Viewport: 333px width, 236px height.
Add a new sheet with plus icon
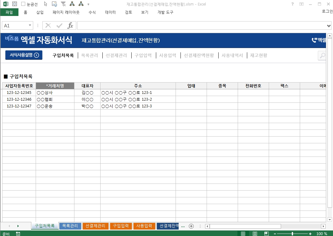(x=191, y=226)
